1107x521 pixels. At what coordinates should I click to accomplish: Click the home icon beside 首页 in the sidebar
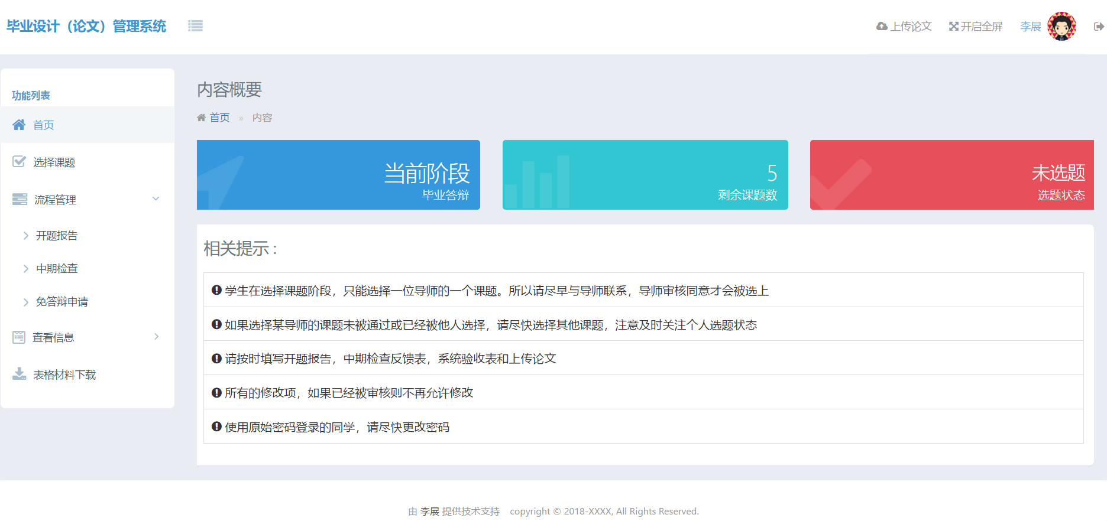[19, 125]
